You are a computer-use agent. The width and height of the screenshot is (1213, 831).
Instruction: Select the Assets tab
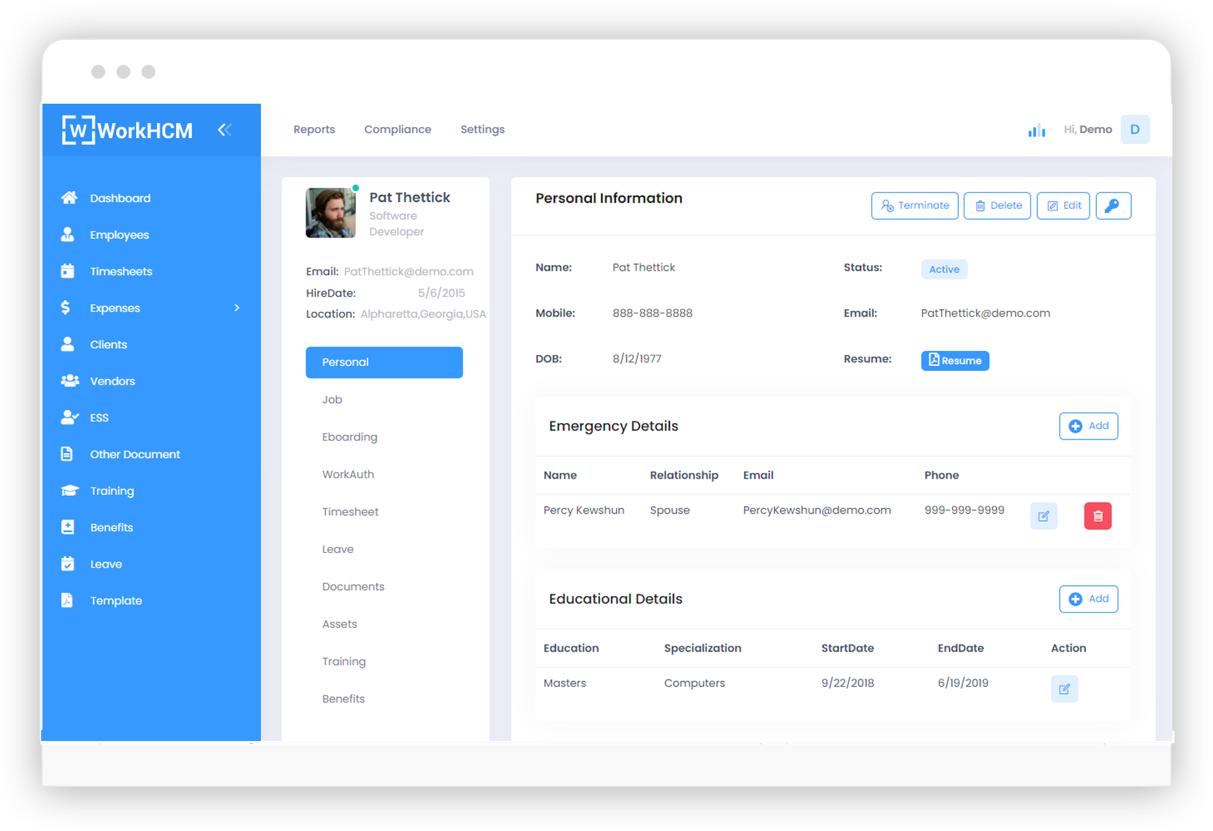(339, 624)
